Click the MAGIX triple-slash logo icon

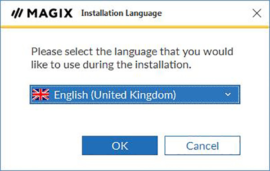pyautogui.click(x=17, y=13)
